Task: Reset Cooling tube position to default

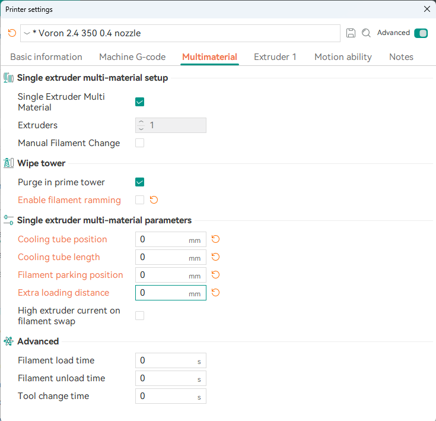Action: tap(216, 239)
